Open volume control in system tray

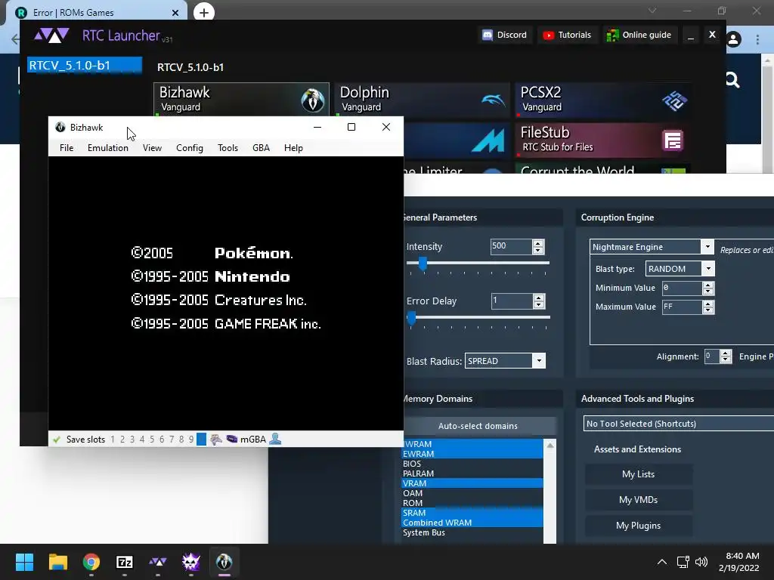pos(701,562)
